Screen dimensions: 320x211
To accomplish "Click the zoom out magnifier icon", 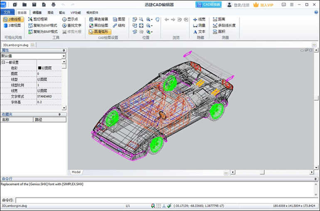I will tap(148, 25).
